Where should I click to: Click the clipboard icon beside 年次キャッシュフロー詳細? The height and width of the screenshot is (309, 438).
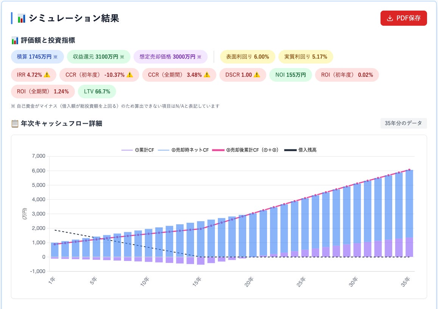15,124
